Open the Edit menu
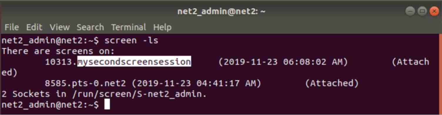The height and width of the screenshot is (115, 442). click(34, 27)
